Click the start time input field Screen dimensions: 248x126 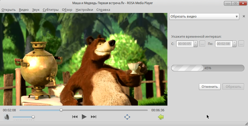click(x=185, y=44)
